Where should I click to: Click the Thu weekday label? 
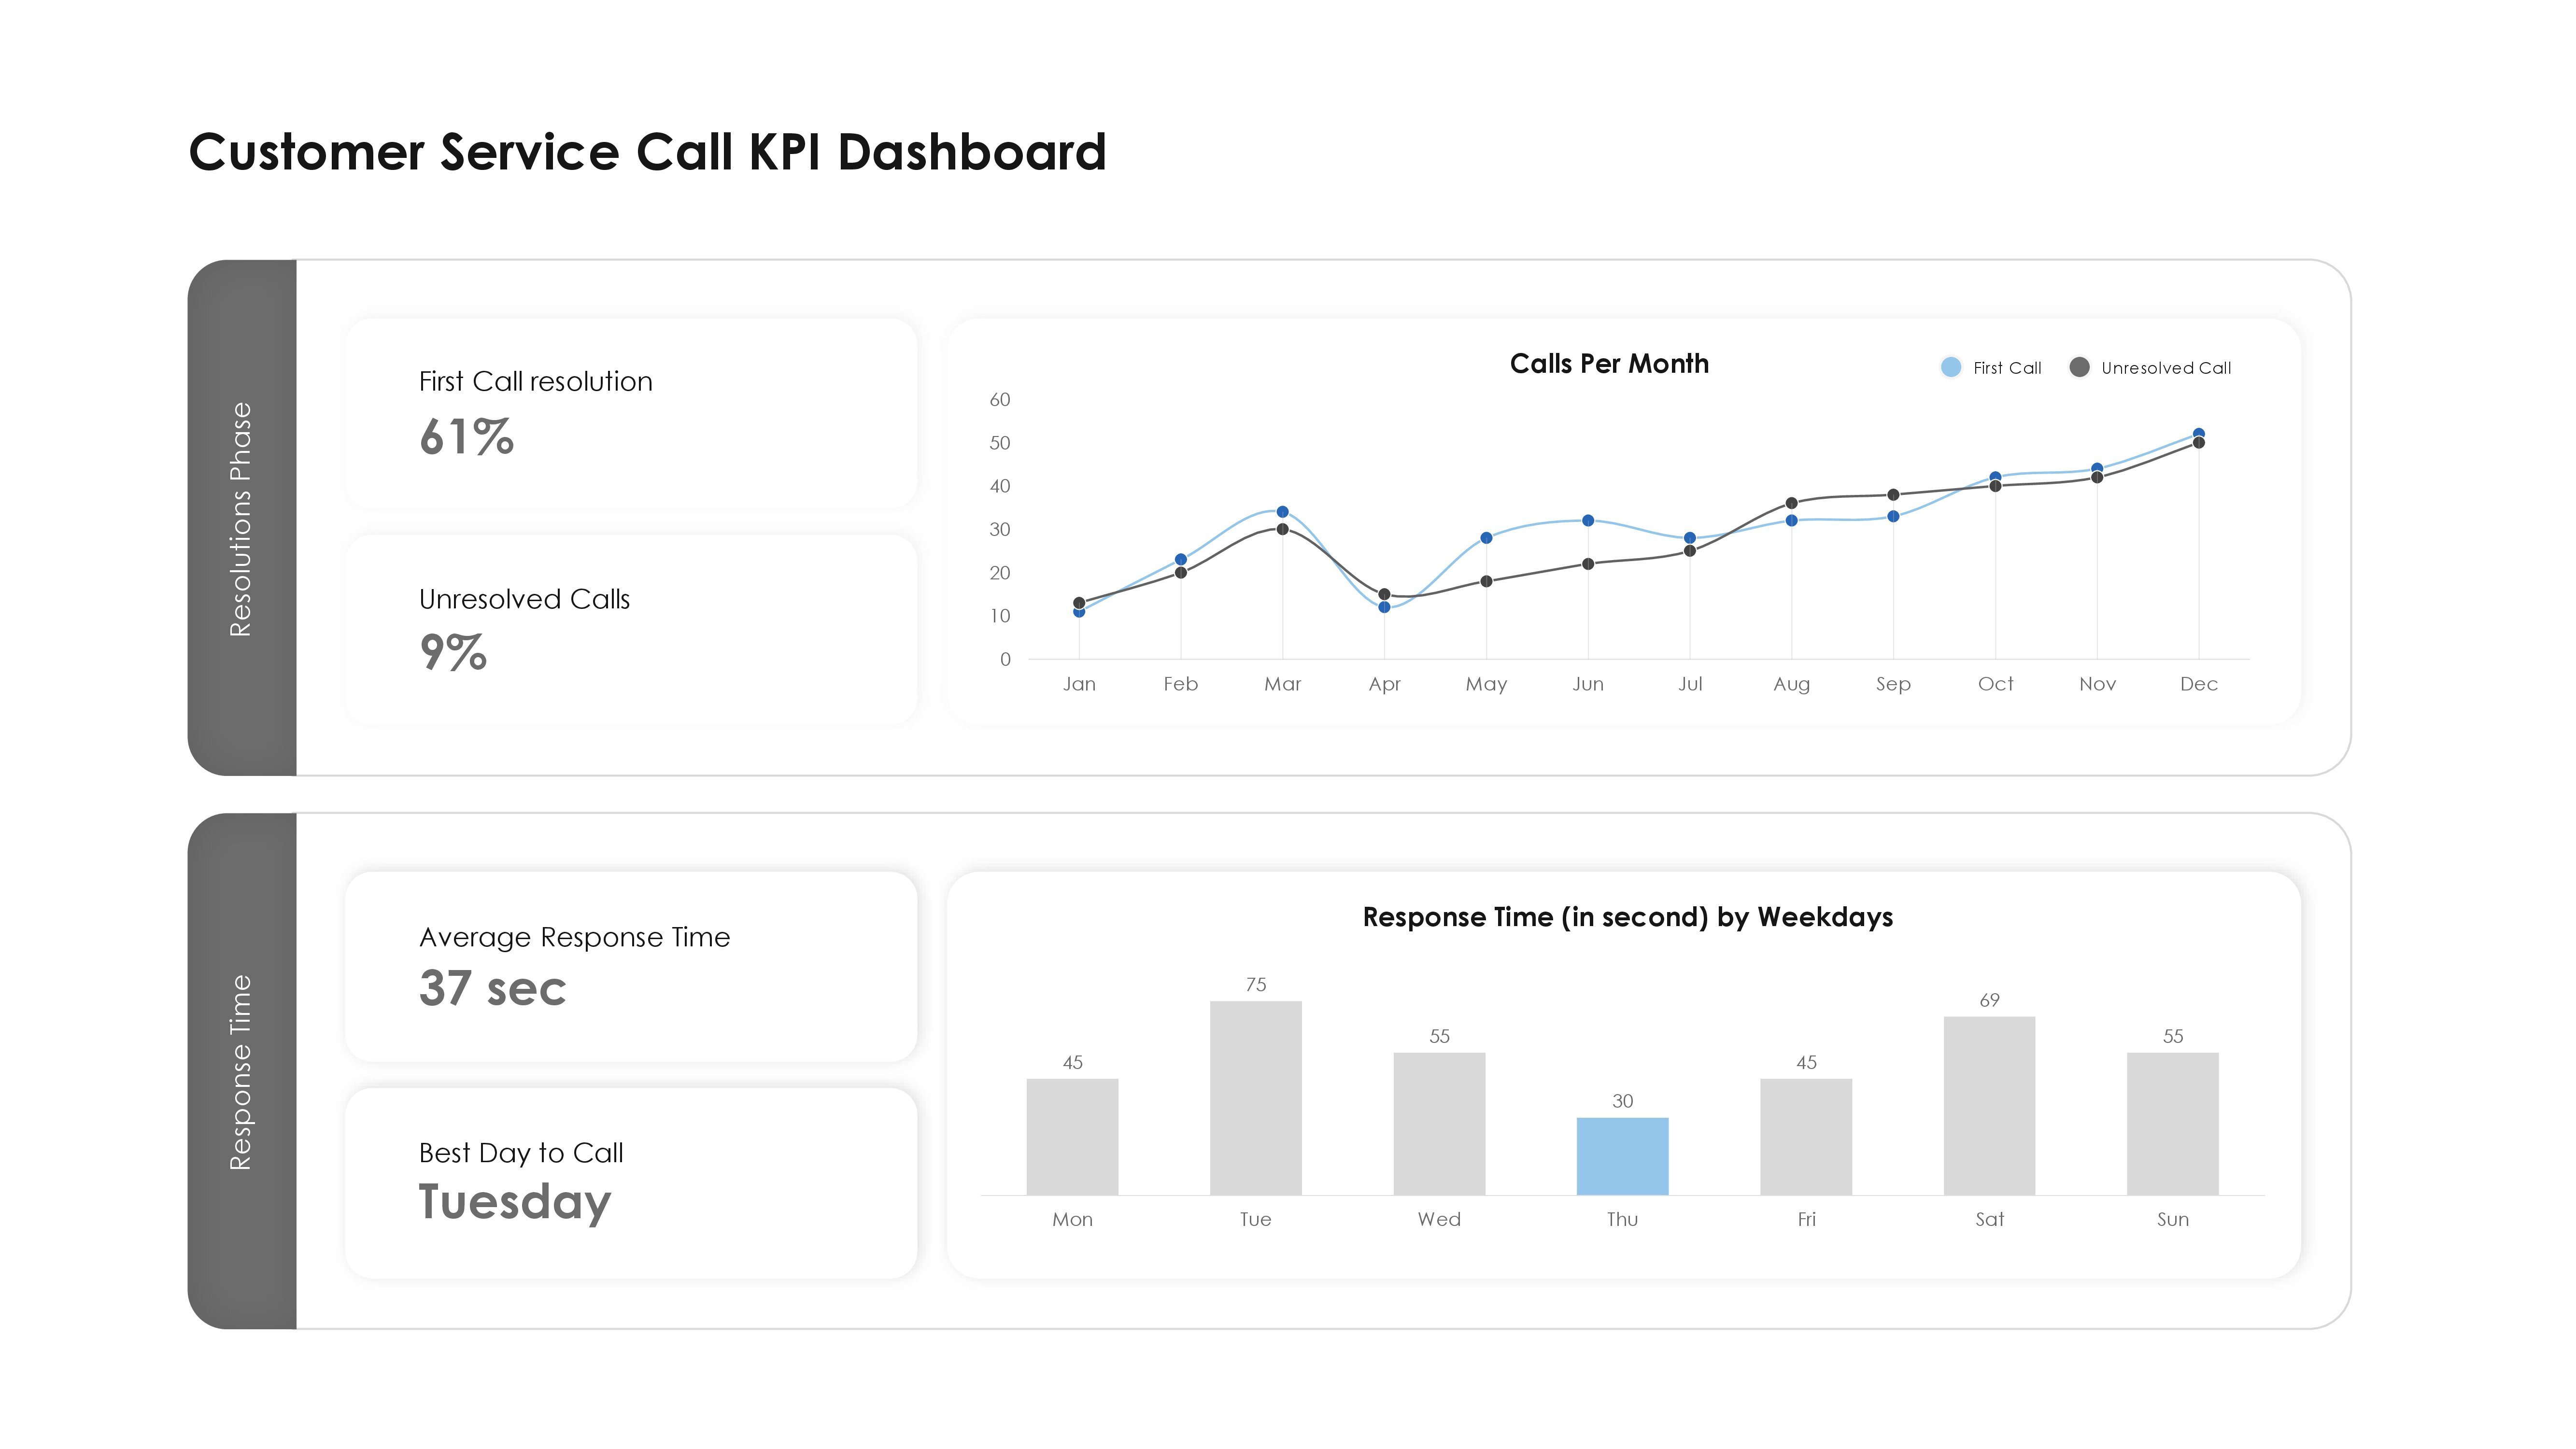(x=1622, y=1219)
